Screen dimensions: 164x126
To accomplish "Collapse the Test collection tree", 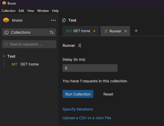I will click(x=4, y=56).
